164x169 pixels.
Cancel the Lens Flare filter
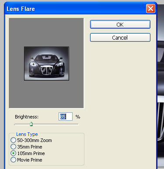point(120,37)
